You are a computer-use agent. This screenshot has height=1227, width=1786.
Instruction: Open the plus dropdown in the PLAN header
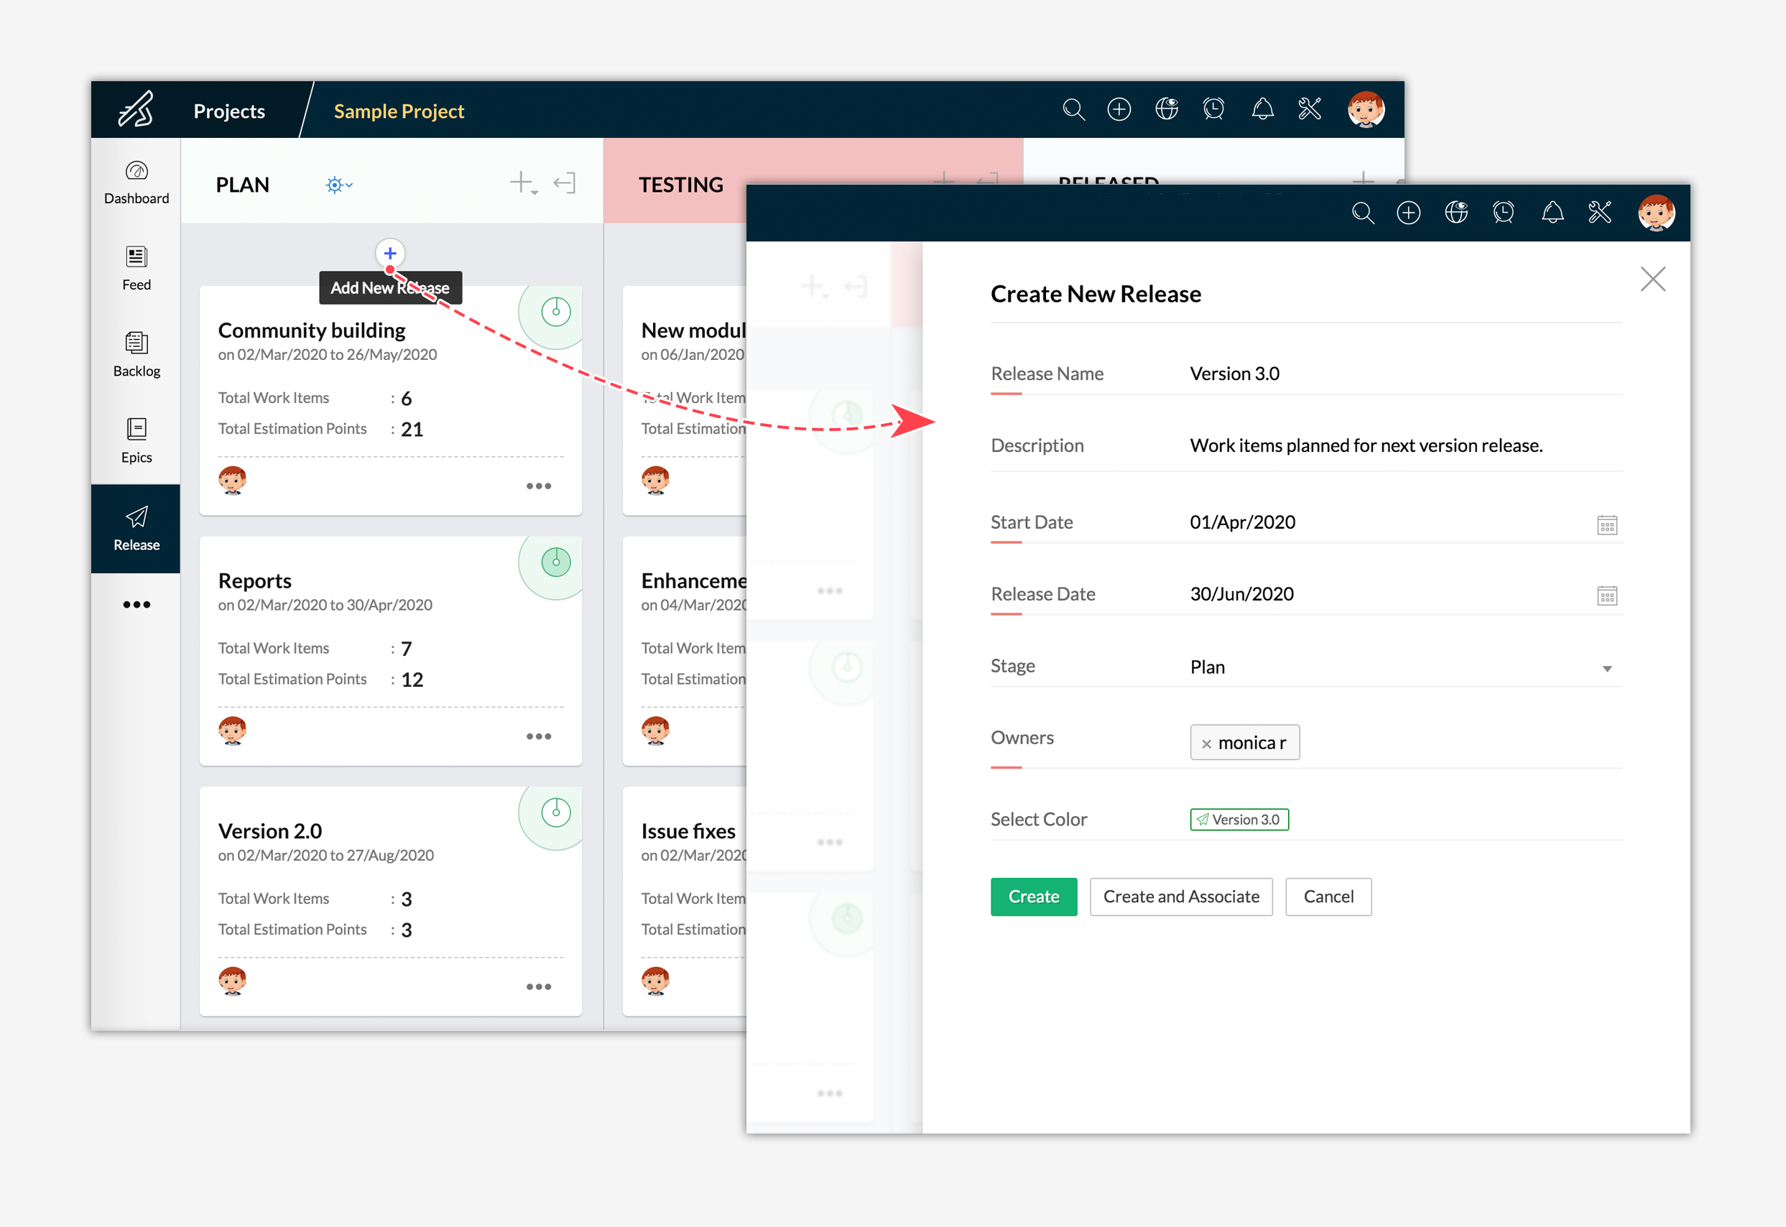(523, 183)
